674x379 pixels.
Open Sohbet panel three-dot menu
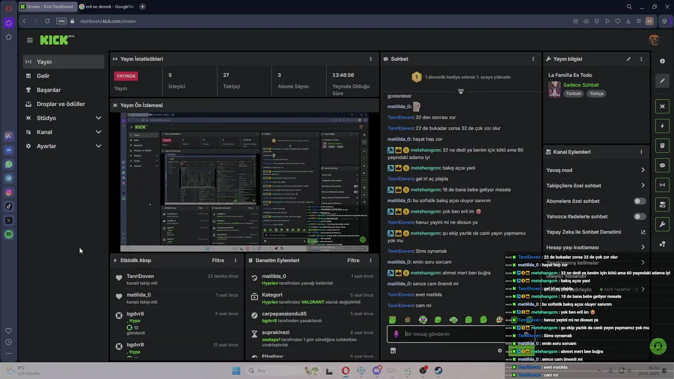(x=533, y=59)
